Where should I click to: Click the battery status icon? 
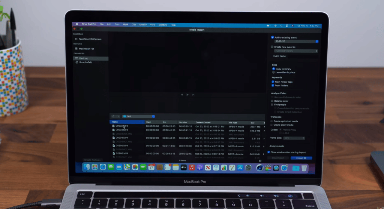(x=268, y=26)
